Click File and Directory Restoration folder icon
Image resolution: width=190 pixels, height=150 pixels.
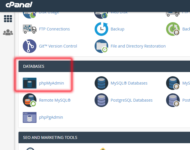101,46
